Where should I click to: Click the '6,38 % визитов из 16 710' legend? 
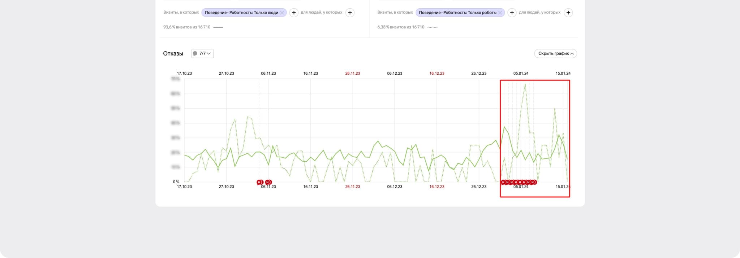pos(401,27)
